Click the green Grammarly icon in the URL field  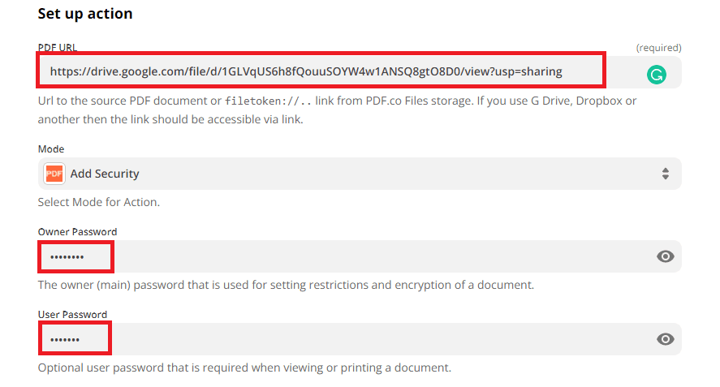point(656,75)
